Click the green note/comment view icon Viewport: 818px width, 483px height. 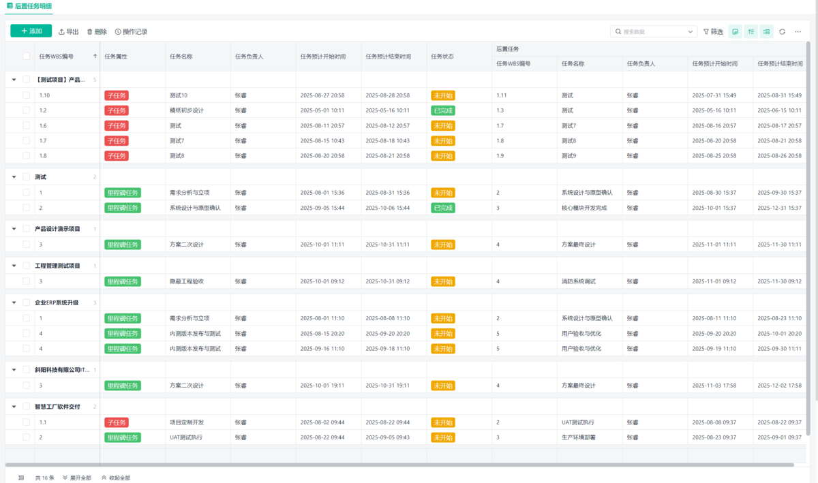tap(736, 31)
